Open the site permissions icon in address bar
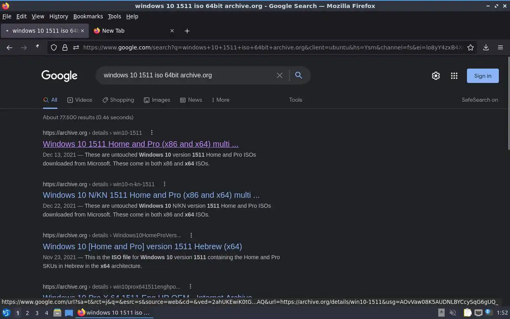 76,47
